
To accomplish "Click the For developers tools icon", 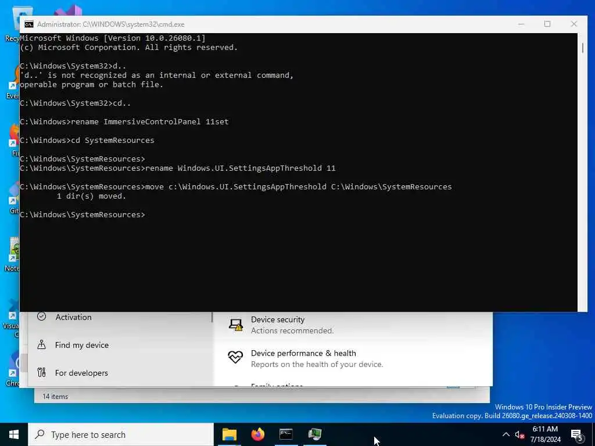I will point(42,372).
